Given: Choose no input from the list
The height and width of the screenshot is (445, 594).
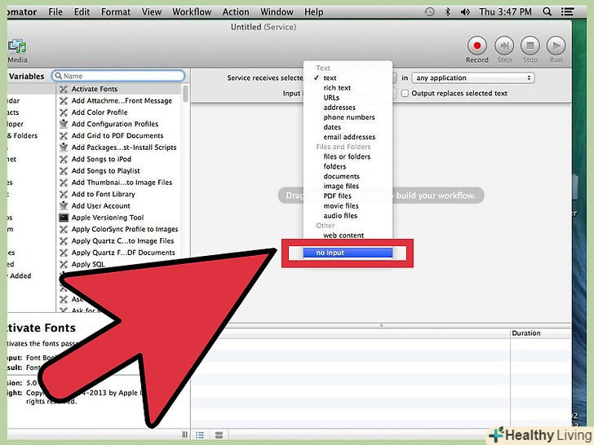Looking at the screenshot, I should pos(348,253).
